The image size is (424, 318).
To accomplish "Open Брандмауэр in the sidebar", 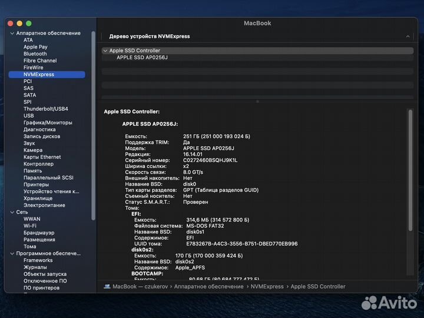I will click(x=39, y=233).
